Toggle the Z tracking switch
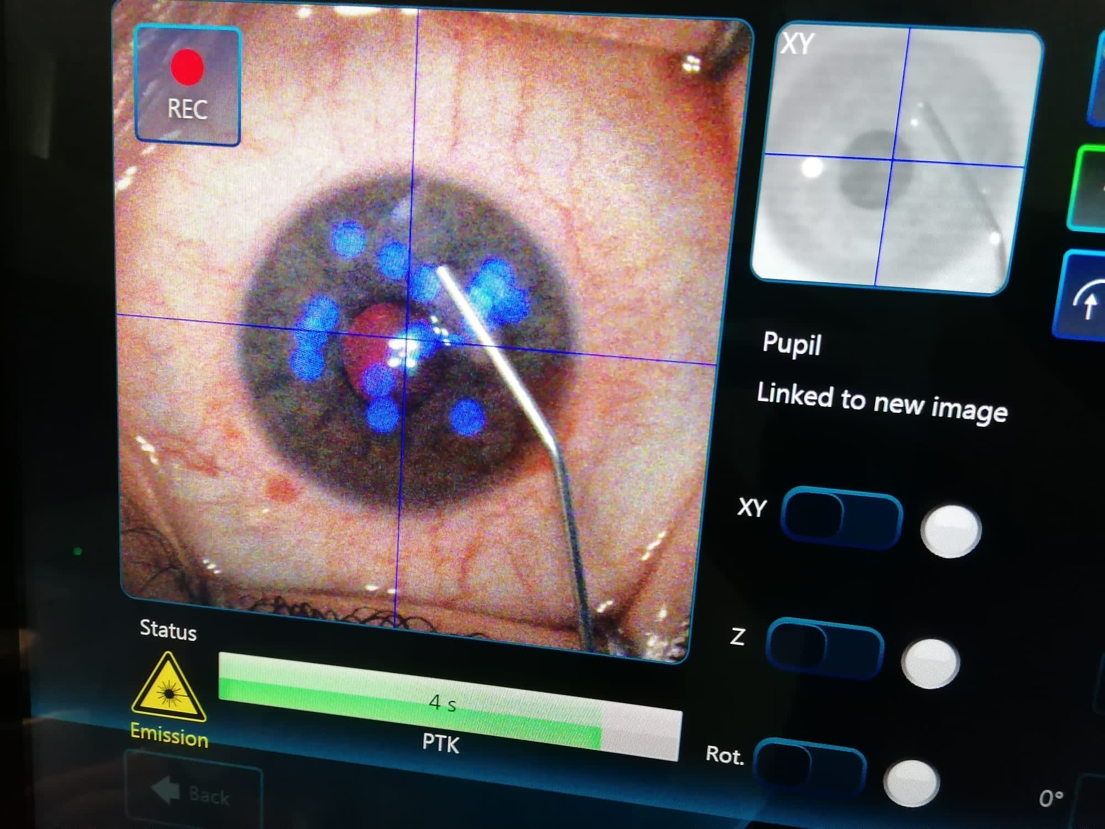 (x=825, y=648)
